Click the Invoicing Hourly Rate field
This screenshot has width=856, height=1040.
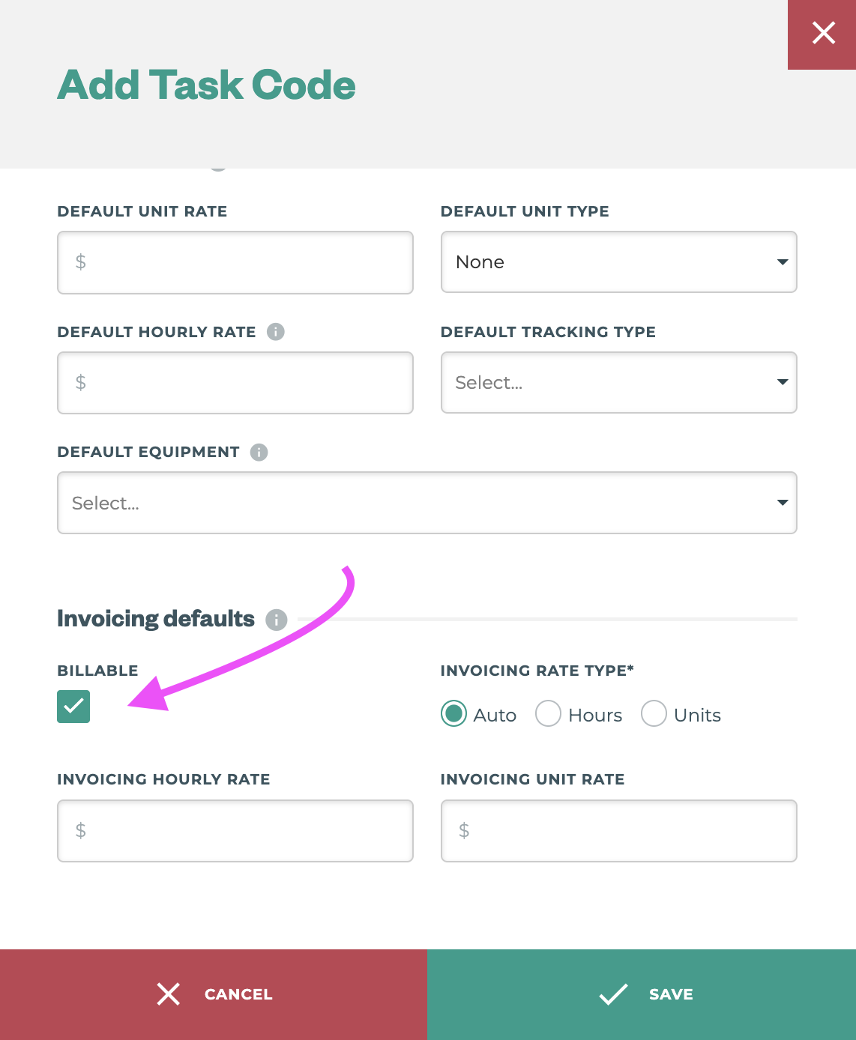[235, 831]
